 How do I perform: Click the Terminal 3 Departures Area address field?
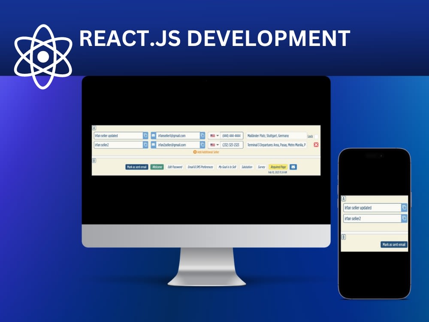pyautogui.click(x=276, y=145)
